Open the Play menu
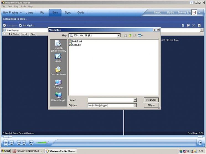Screen dimensions: 206x154 tap(16, 6)
